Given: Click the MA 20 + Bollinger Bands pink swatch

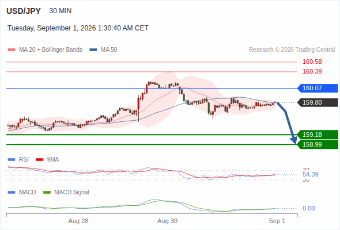Looking at the screenshot, I should click(x=12, y=50).
